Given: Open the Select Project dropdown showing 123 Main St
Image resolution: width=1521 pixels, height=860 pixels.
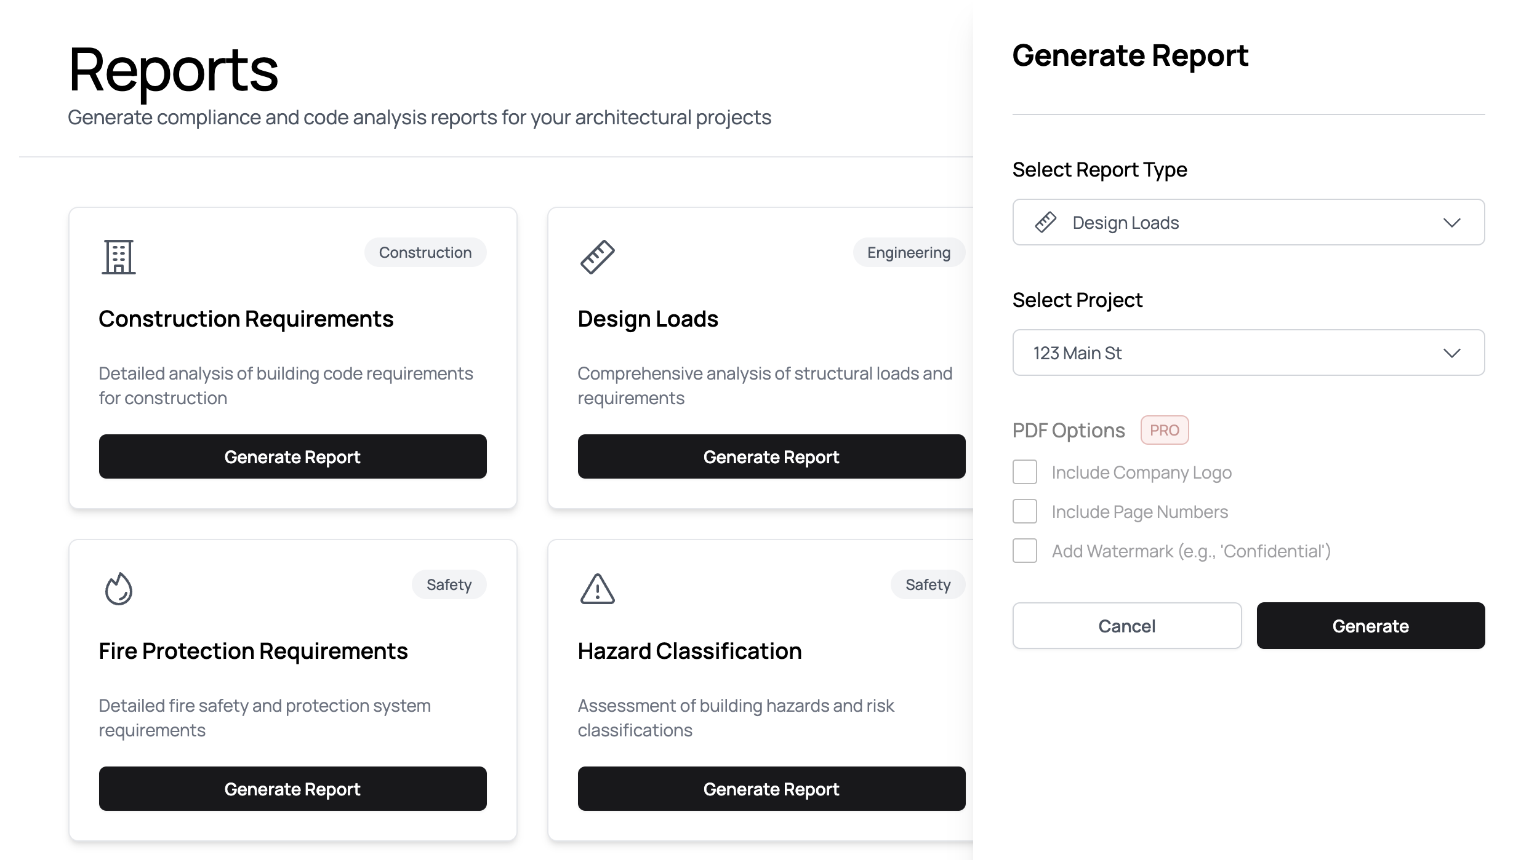Looking at the screenshot, I should point(1248,352).
